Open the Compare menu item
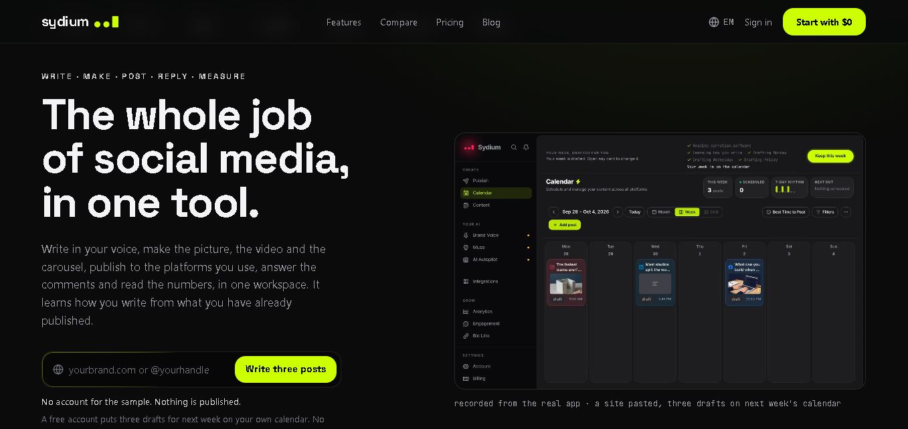 tap(399, 22)
